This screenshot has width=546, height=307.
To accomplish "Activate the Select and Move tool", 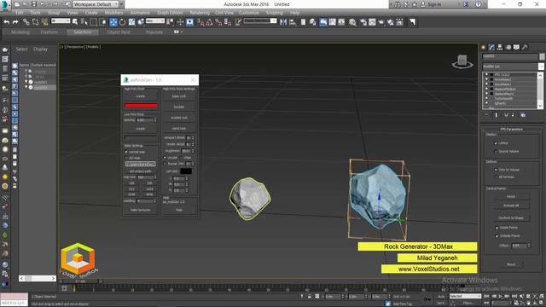I will [x=113, y=22].
